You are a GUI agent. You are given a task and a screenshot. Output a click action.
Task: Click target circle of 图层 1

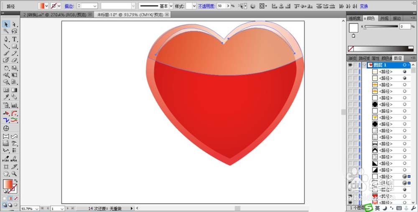click(x=405, y=65)
